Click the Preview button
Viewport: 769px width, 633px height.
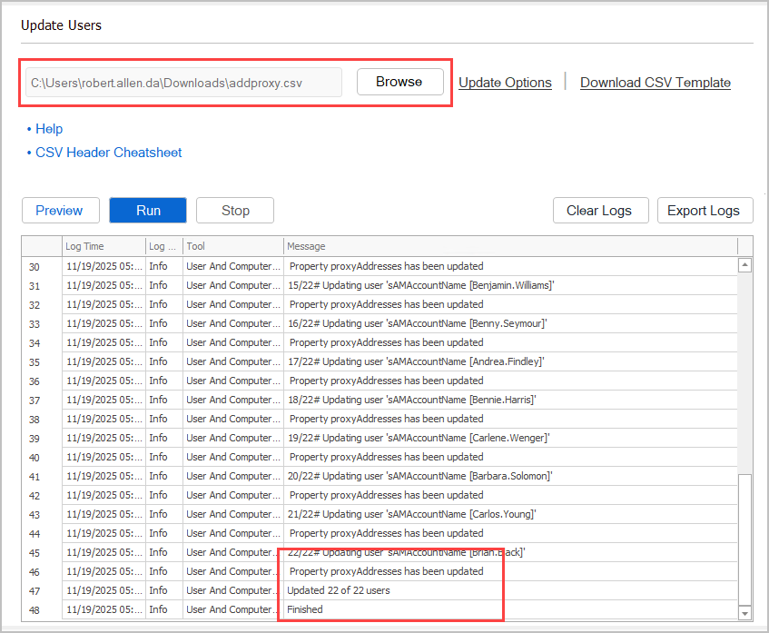60,210
